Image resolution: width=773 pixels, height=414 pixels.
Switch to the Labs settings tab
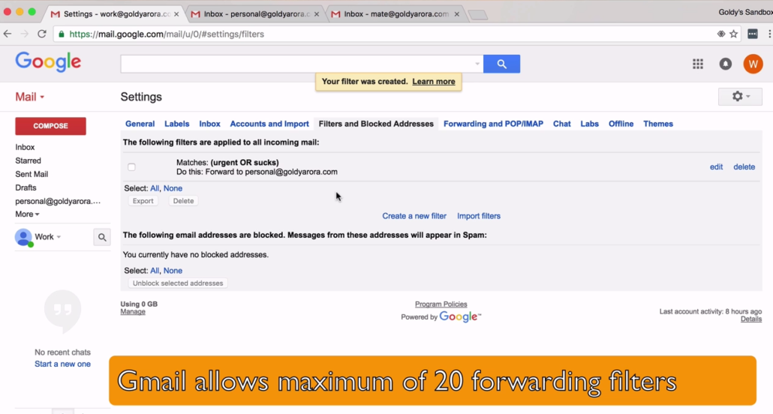click(589, 124)
